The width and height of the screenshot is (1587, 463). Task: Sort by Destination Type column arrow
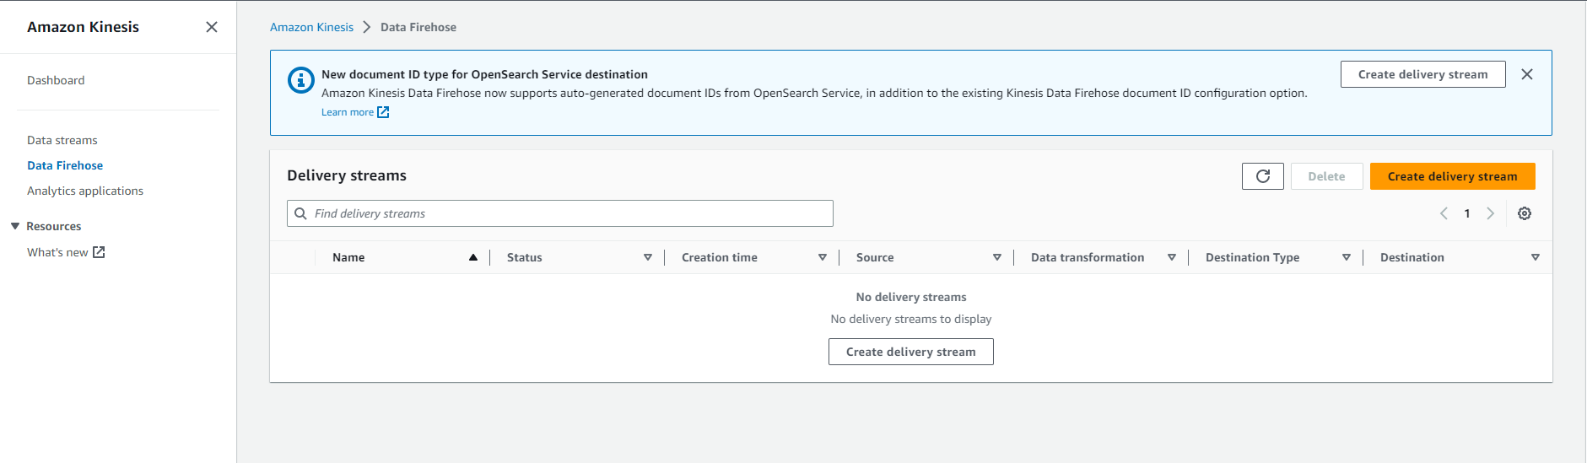click(x=1347, y=257)
